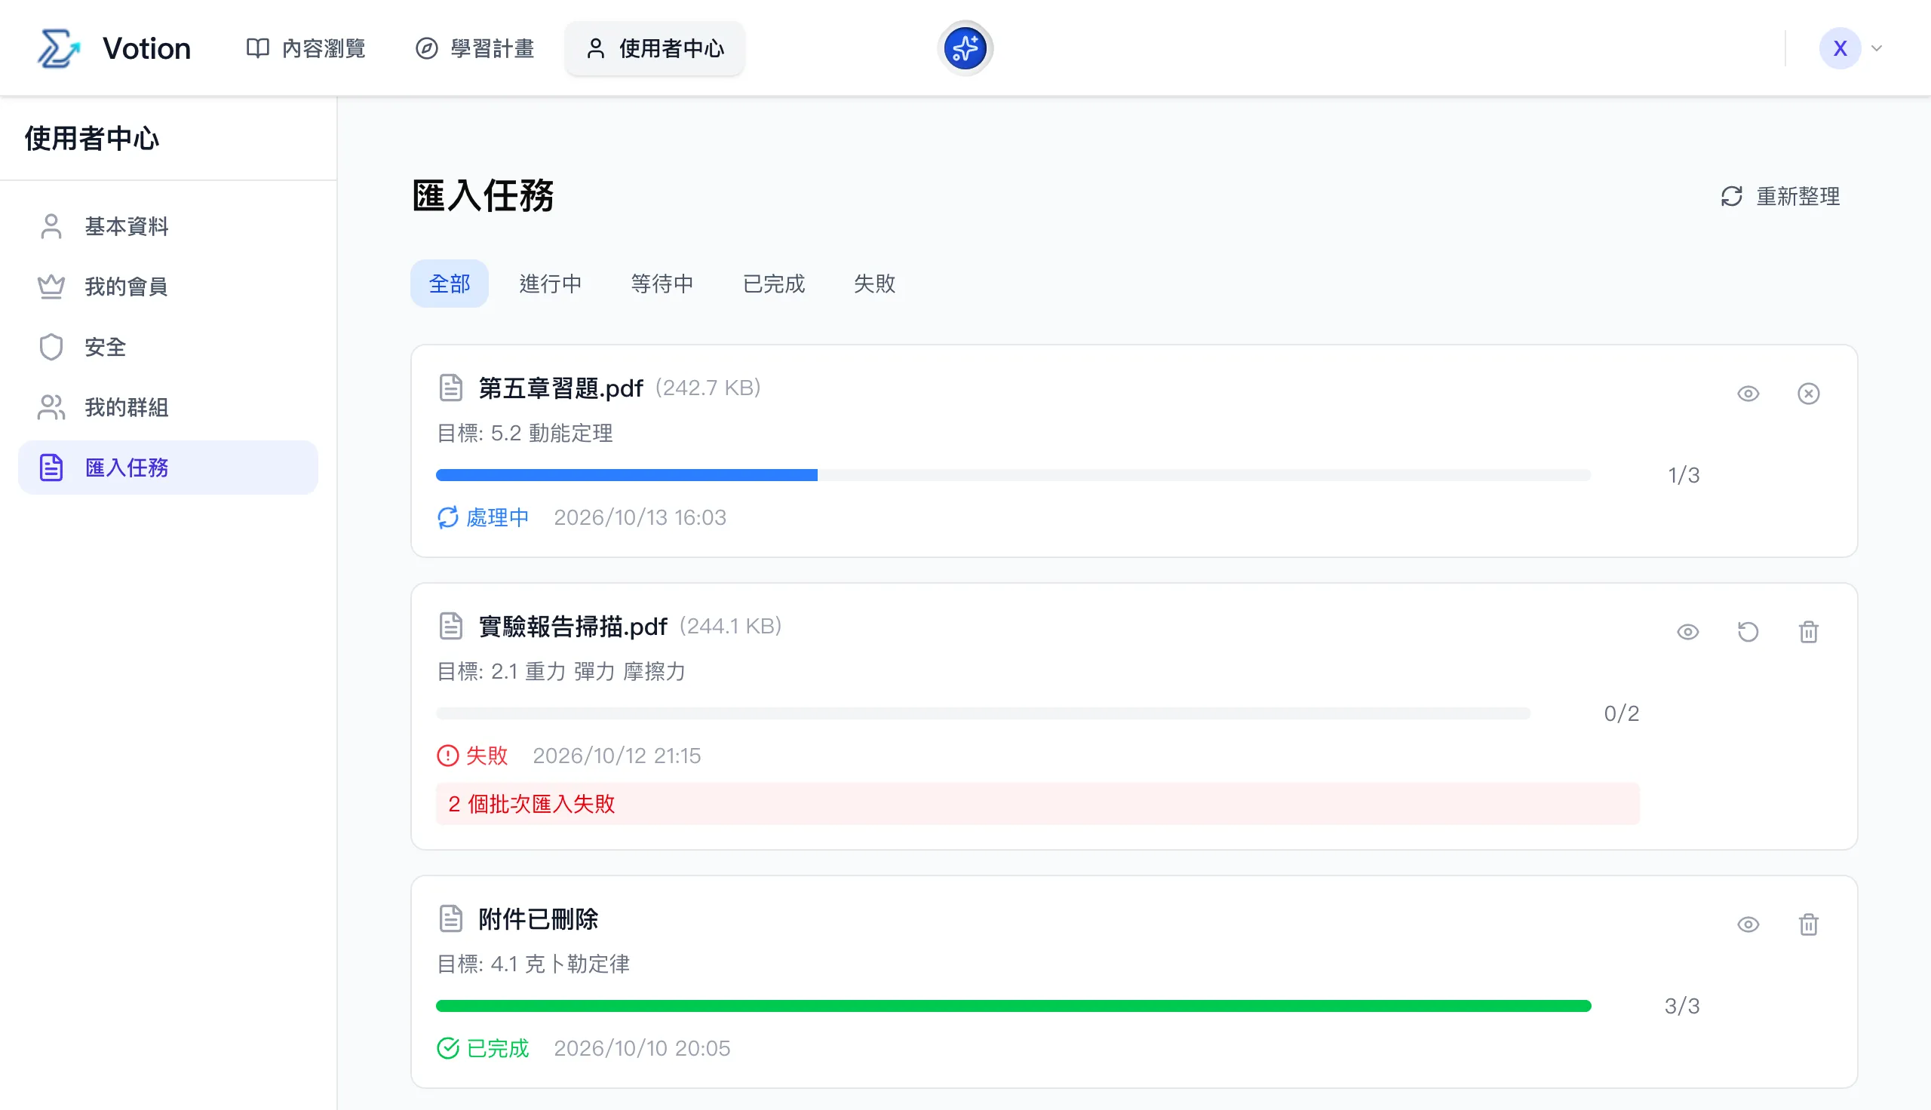
Task: Switch to the 失敗 filter tab
Action: point(874,284)
